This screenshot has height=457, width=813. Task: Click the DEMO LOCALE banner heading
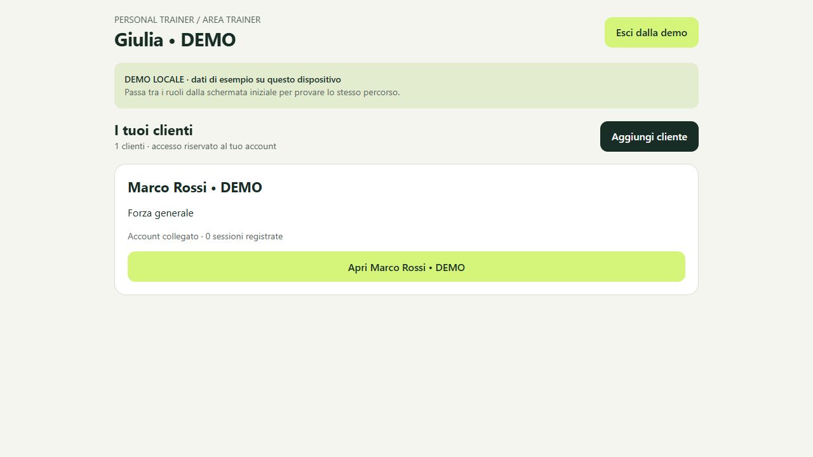coord(232,79)
